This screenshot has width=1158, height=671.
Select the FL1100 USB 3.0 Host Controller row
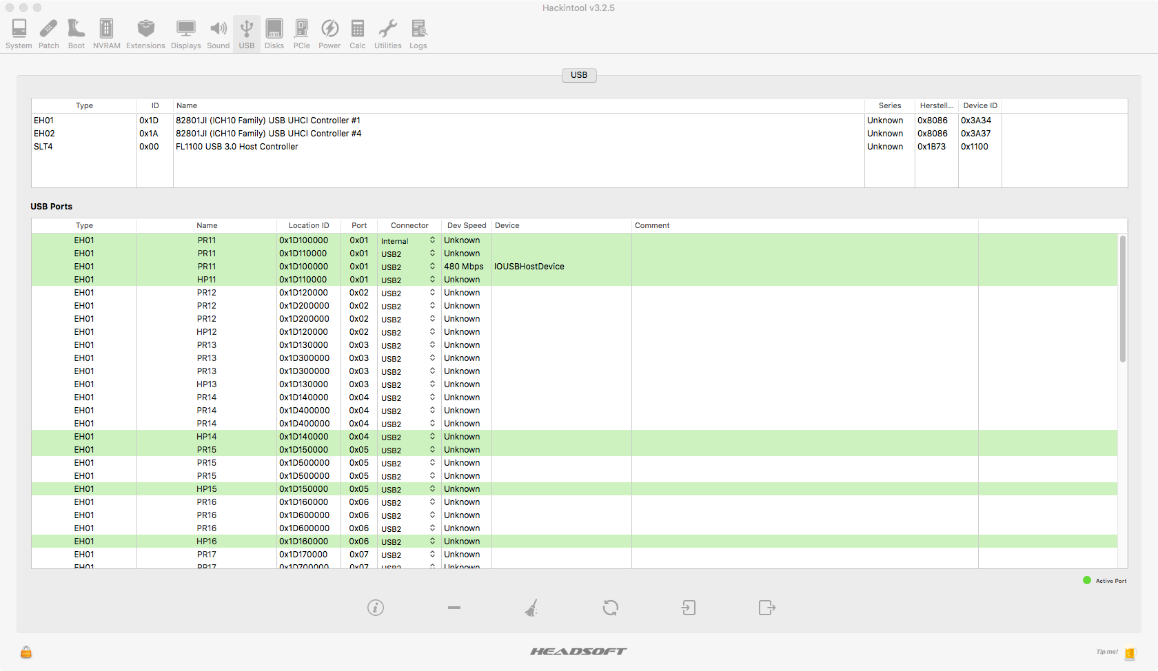coord(236,147)
